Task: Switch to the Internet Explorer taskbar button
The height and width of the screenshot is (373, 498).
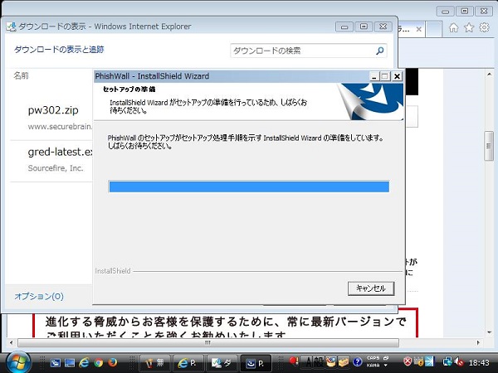Action: (188, 363)
